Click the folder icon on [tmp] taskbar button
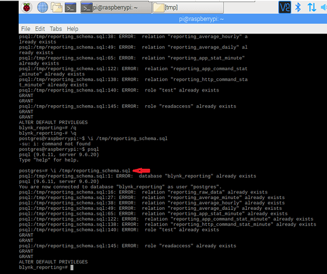327x274 pixels. (x=159, y=8)
